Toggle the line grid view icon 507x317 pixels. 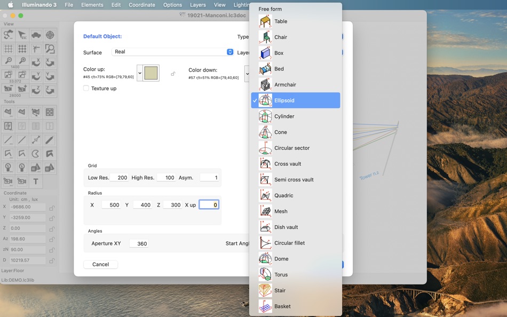pyautogui.click(x=8, y=49)
